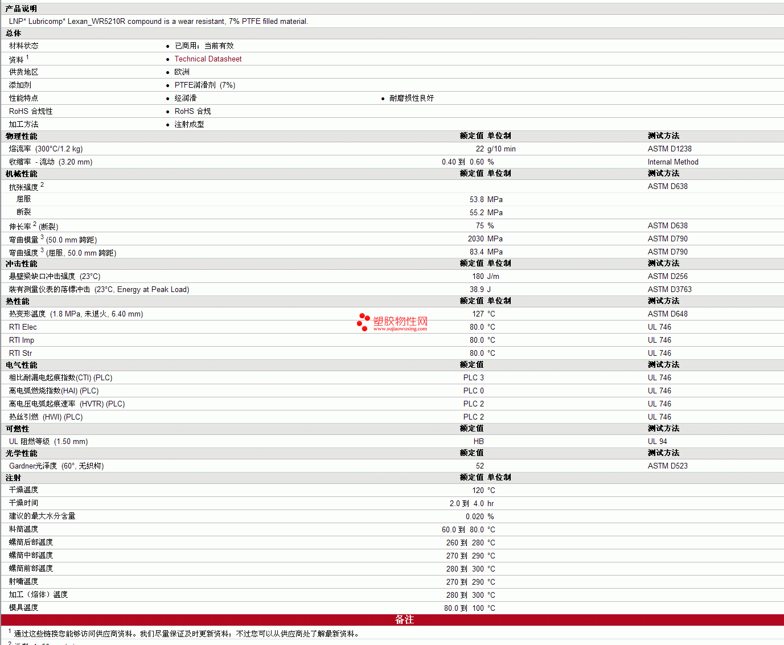Click the 注射成型 processing method
The height and width of the screenshot is (645, 784).
pyautogui.click(x=189, y=124)
